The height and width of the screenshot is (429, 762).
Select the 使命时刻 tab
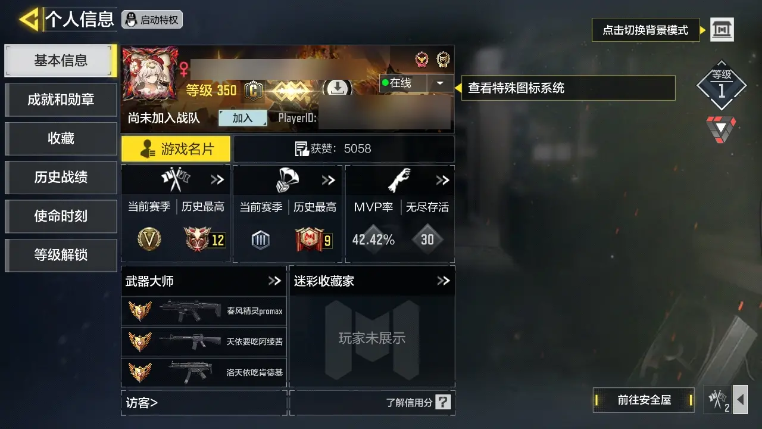pyautogui.click(x=61, y=216)
